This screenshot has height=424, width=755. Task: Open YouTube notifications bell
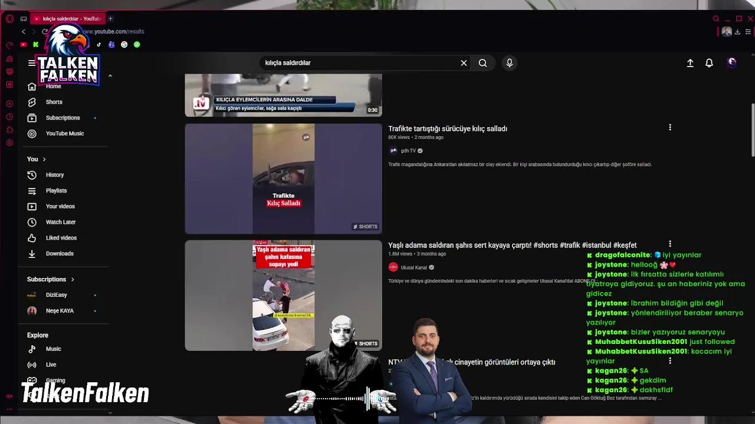(709, 63)
